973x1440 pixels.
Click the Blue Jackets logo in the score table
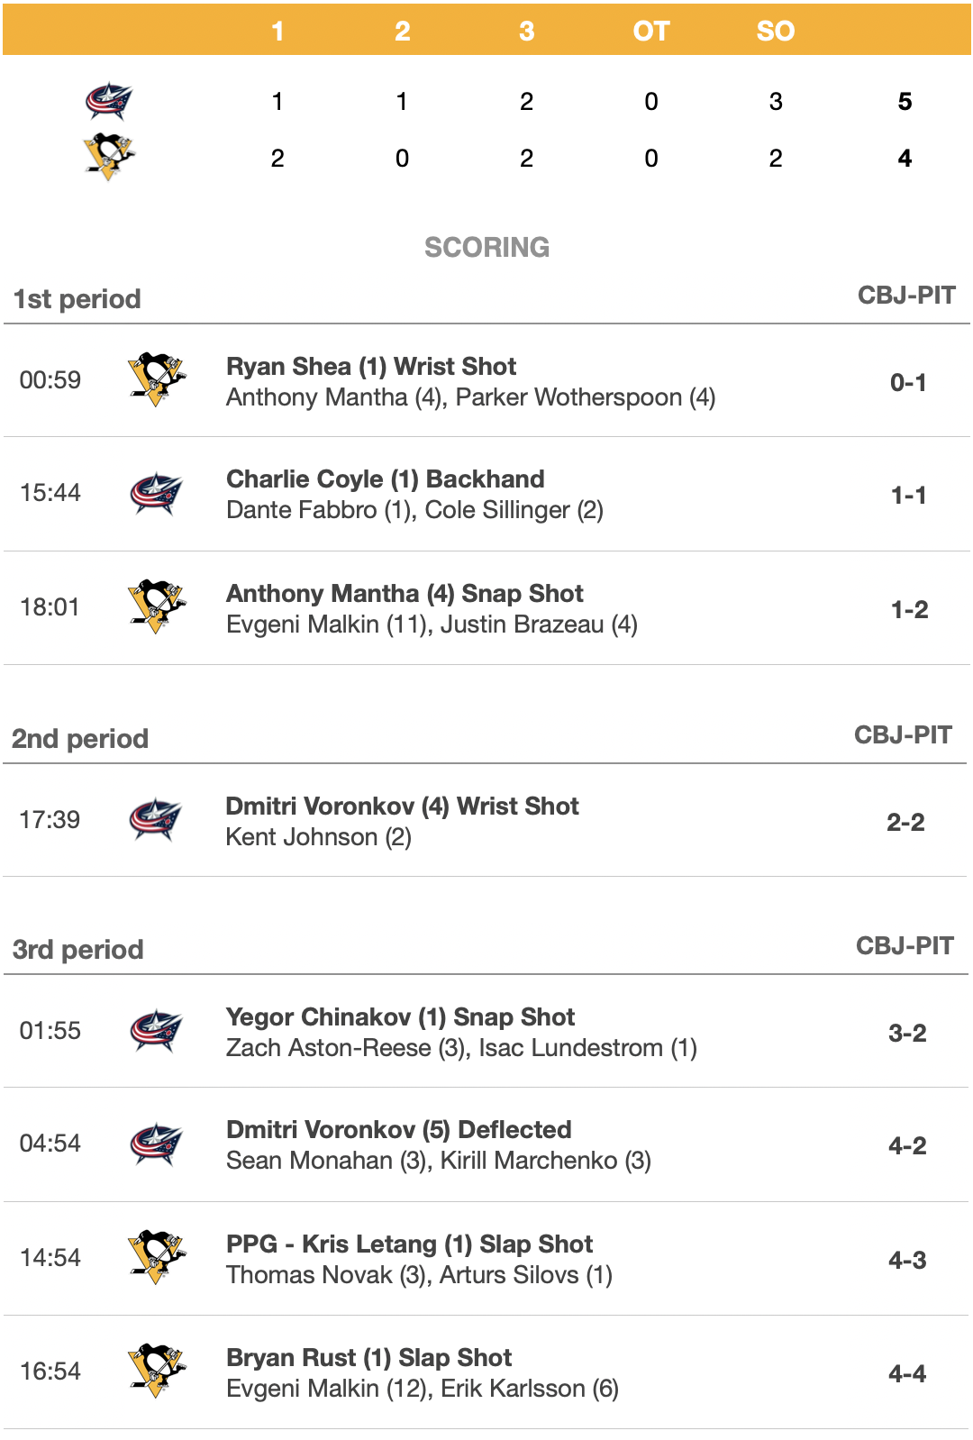coord(109,101)
